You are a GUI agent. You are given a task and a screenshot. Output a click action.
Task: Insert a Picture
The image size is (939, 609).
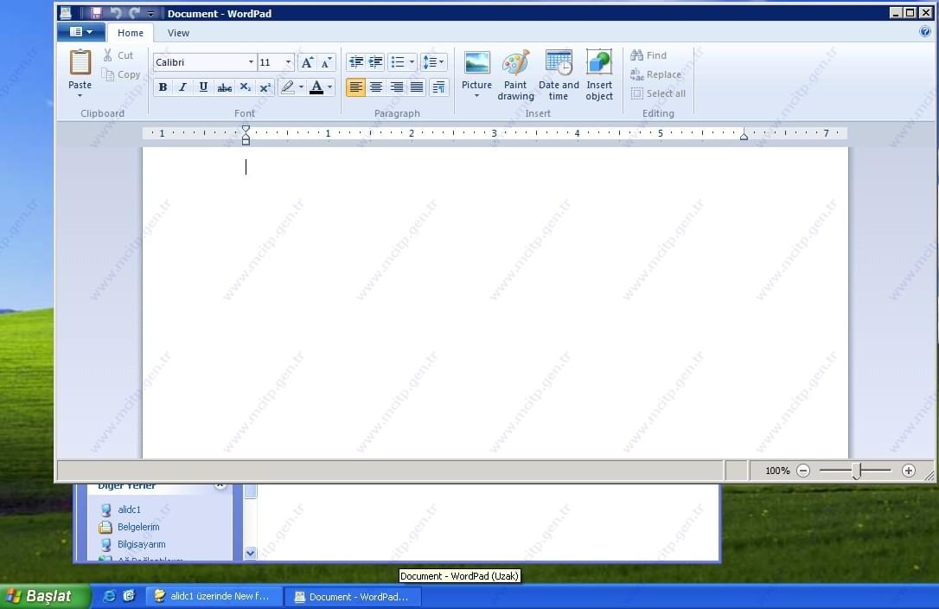[x=476, y=69]
